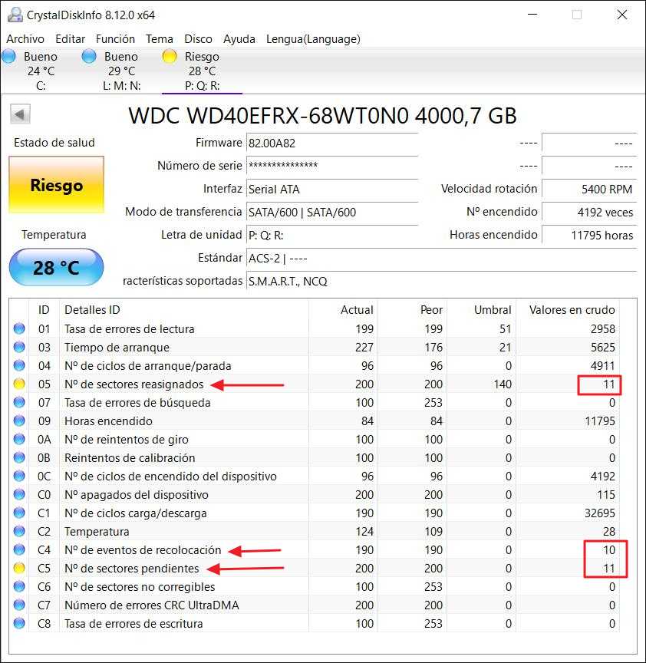Click the ACS-2 standard field
Viewport: 646px width, 663px height.
point(441,258)
